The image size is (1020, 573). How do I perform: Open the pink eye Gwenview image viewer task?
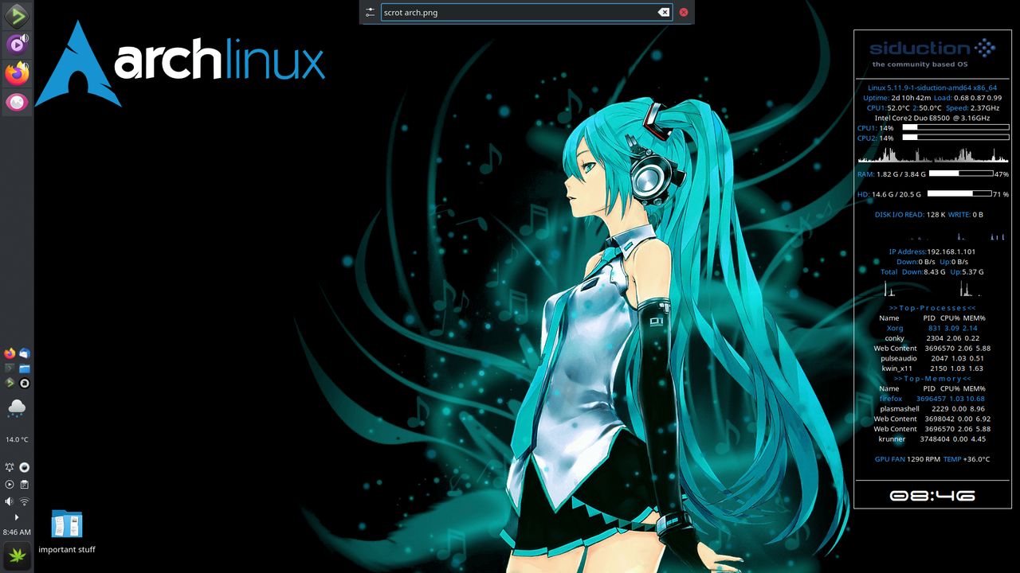17,102
